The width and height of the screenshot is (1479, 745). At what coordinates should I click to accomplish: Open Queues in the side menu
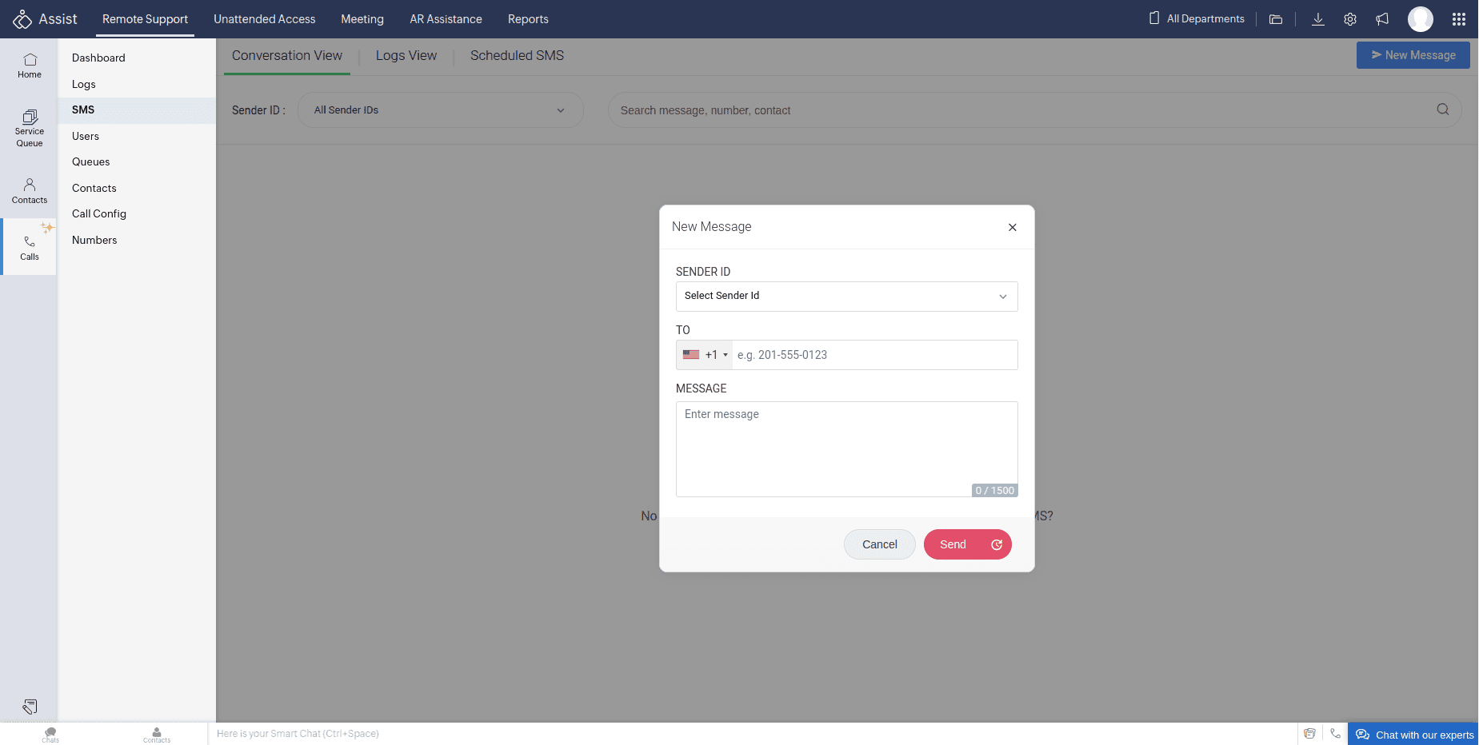137,161
